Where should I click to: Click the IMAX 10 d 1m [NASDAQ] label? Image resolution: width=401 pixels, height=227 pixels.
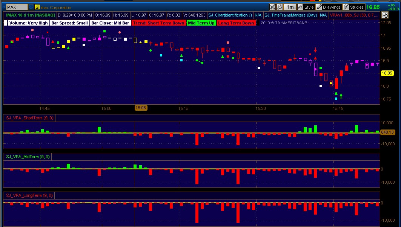click(31, 15)
